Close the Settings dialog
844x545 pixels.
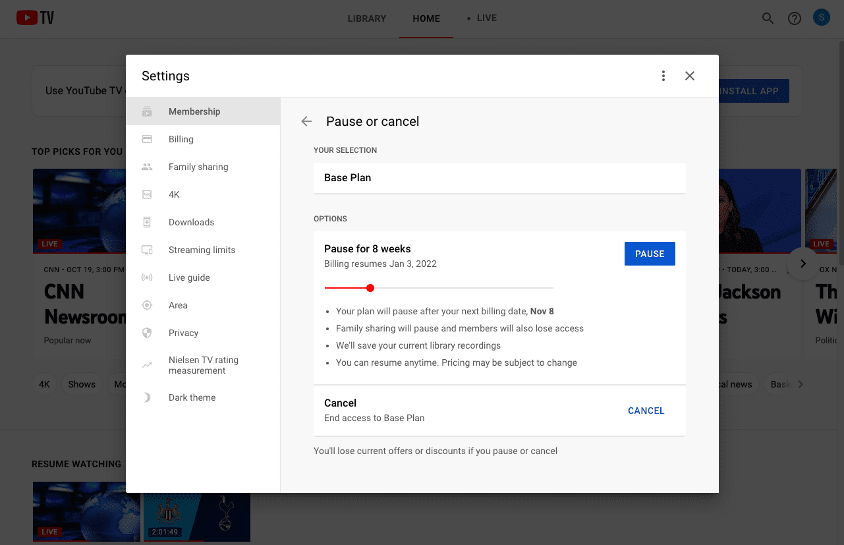coord(690,76)
